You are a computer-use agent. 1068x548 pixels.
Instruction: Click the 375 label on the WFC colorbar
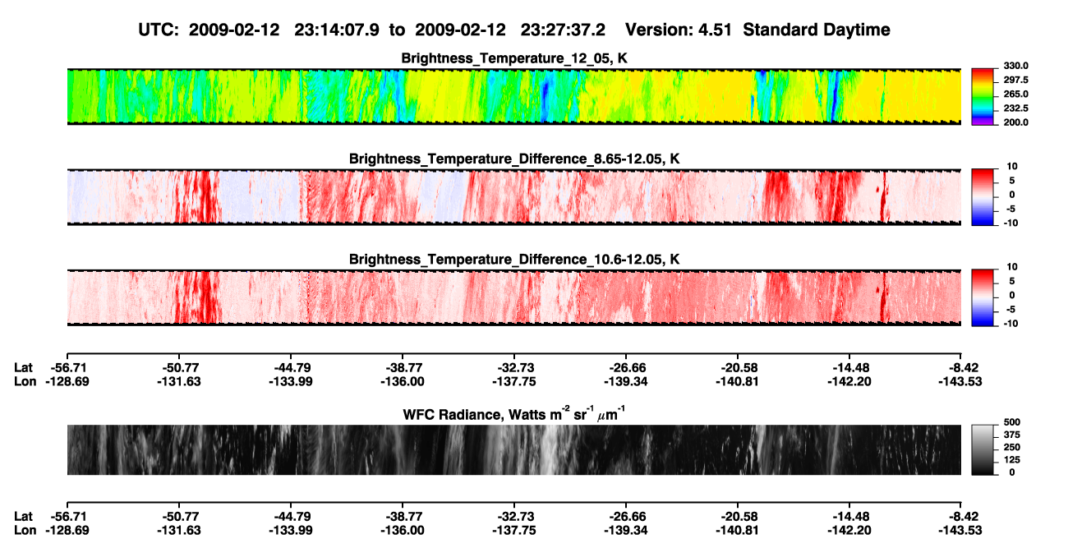[1012, 435]
